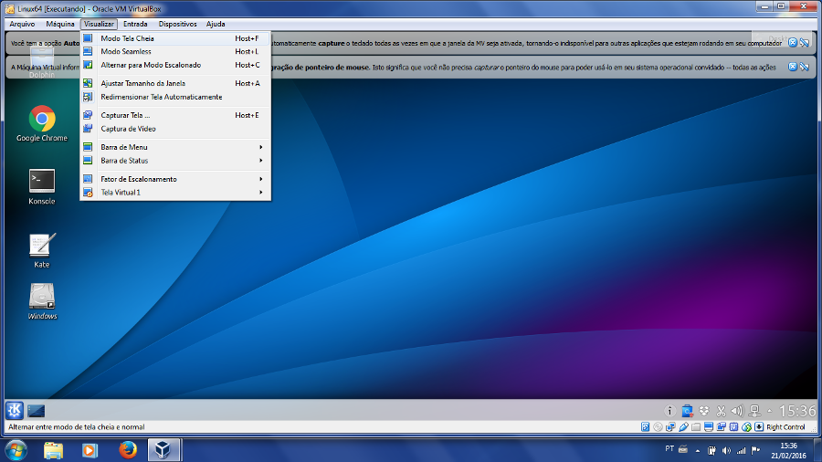Open Windows Media Player from taskbar
Viewport: 822px width, 462px height.
90,450
